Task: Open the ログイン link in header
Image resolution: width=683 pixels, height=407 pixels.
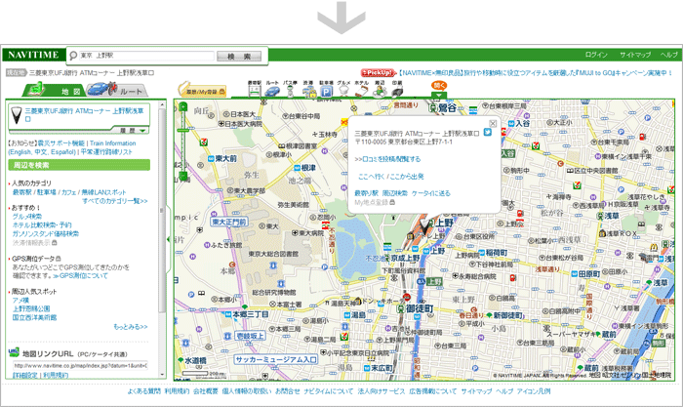Action: [x=596, y=55]
